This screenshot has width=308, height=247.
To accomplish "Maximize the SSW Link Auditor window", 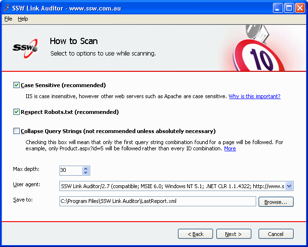I will coord(289,8).
